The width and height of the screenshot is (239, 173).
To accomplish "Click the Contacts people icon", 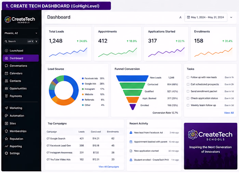I will click(x=6, y=81).
